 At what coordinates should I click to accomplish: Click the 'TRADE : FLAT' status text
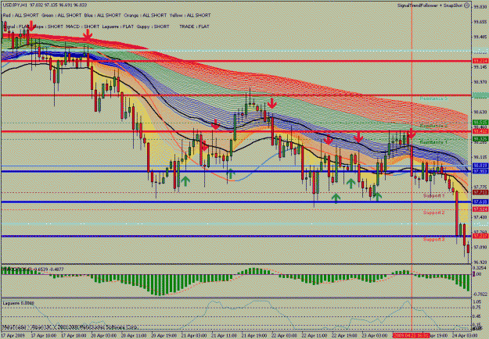coord(194,27)
